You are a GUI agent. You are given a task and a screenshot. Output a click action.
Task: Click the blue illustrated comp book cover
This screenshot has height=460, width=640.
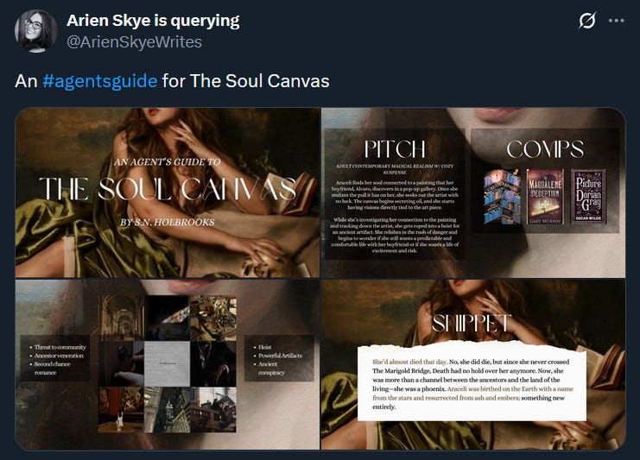point(502,197)
